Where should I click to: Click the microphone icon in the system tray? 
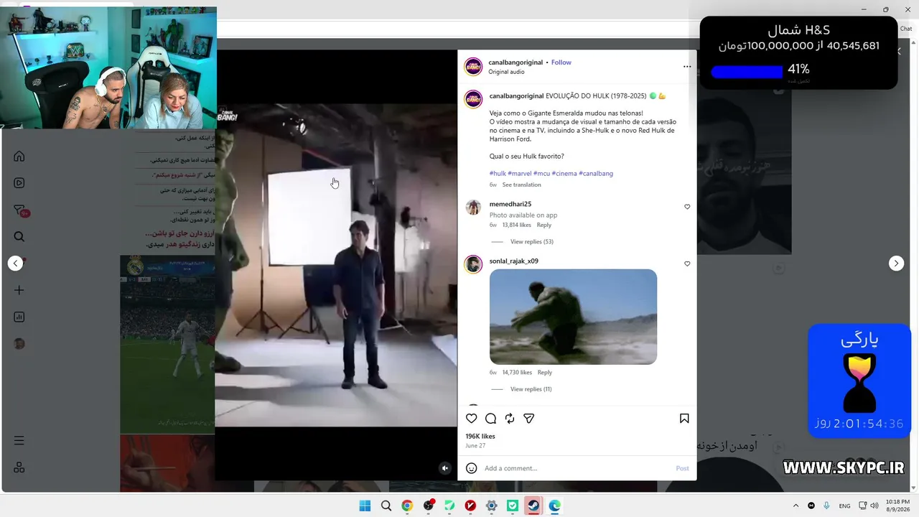(827, 506)
